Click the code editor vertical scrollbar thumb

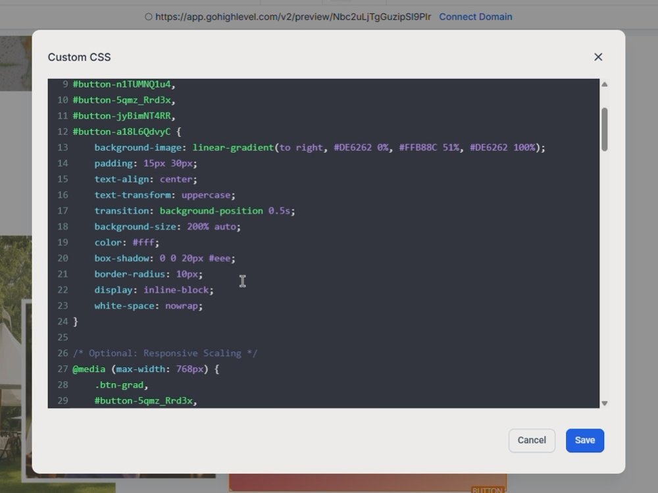click(604, 130)
